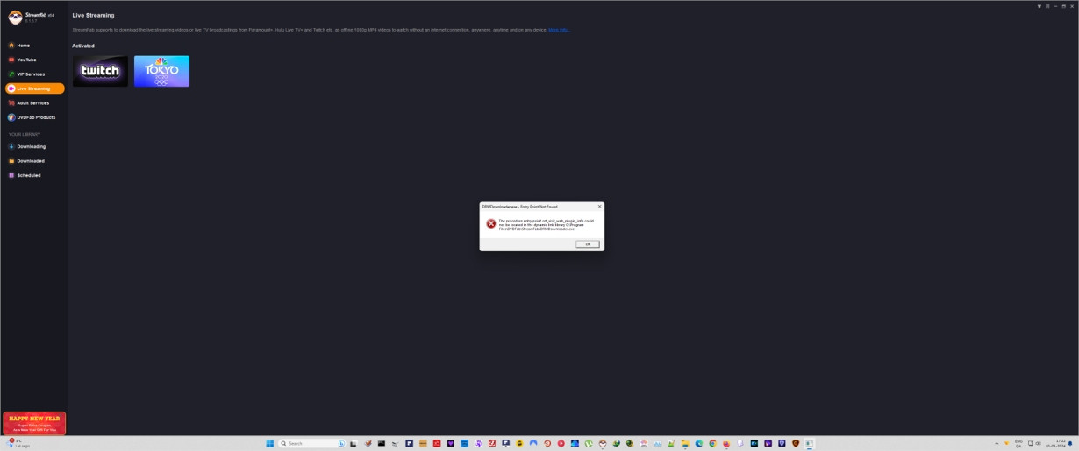
Task: Open the Happy New Year promo banner
Action: pyautogui.click(x=34, y=423)
